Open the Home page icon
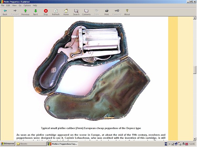Image resolution: width=197 pixels, height=147 pixels. (66, 11)
